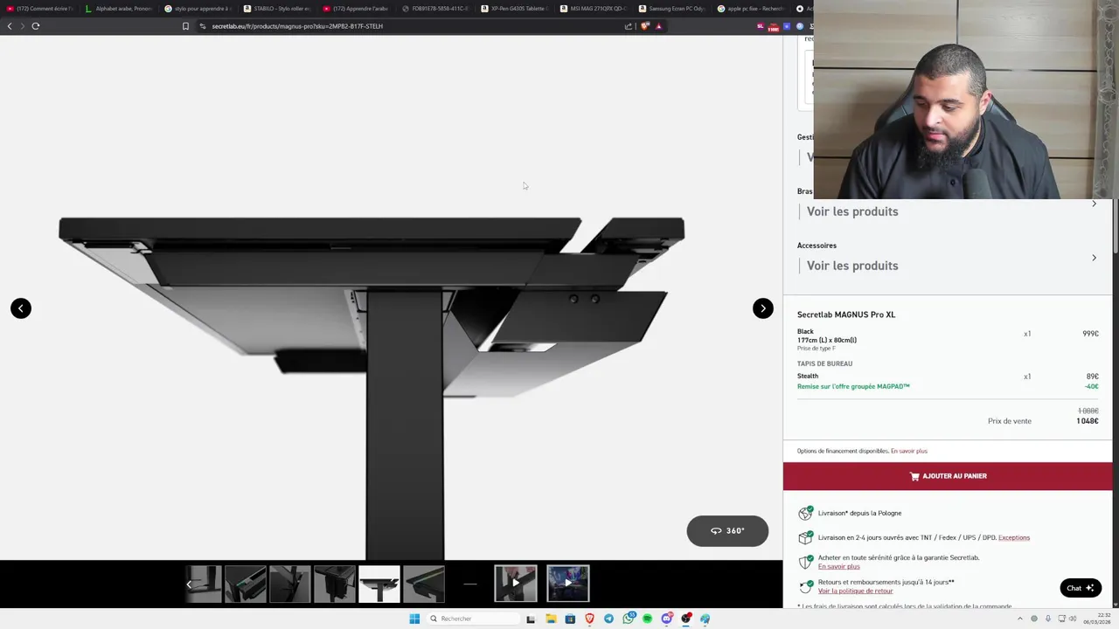
Task: Open the Brave Shields lion icon
Action: pos(645,26)
